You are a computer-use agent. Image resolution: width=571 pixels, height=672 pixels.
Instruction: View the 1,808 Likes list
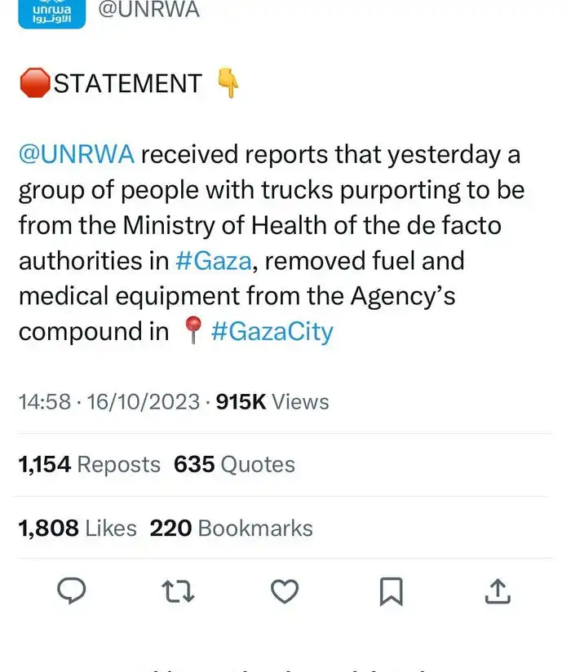tap(77, 528)
